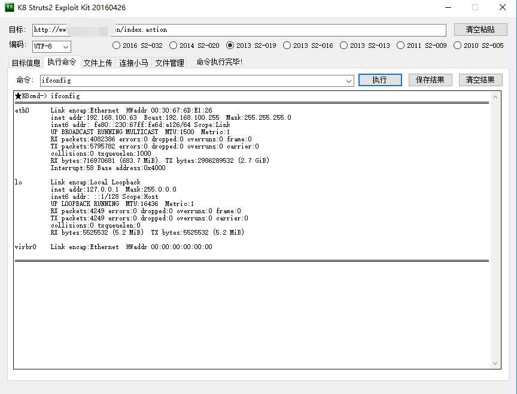This screenshot has height=394, width=517.
Task: Expand the command history dropdown arrow
Action: [x=348, y=81]
